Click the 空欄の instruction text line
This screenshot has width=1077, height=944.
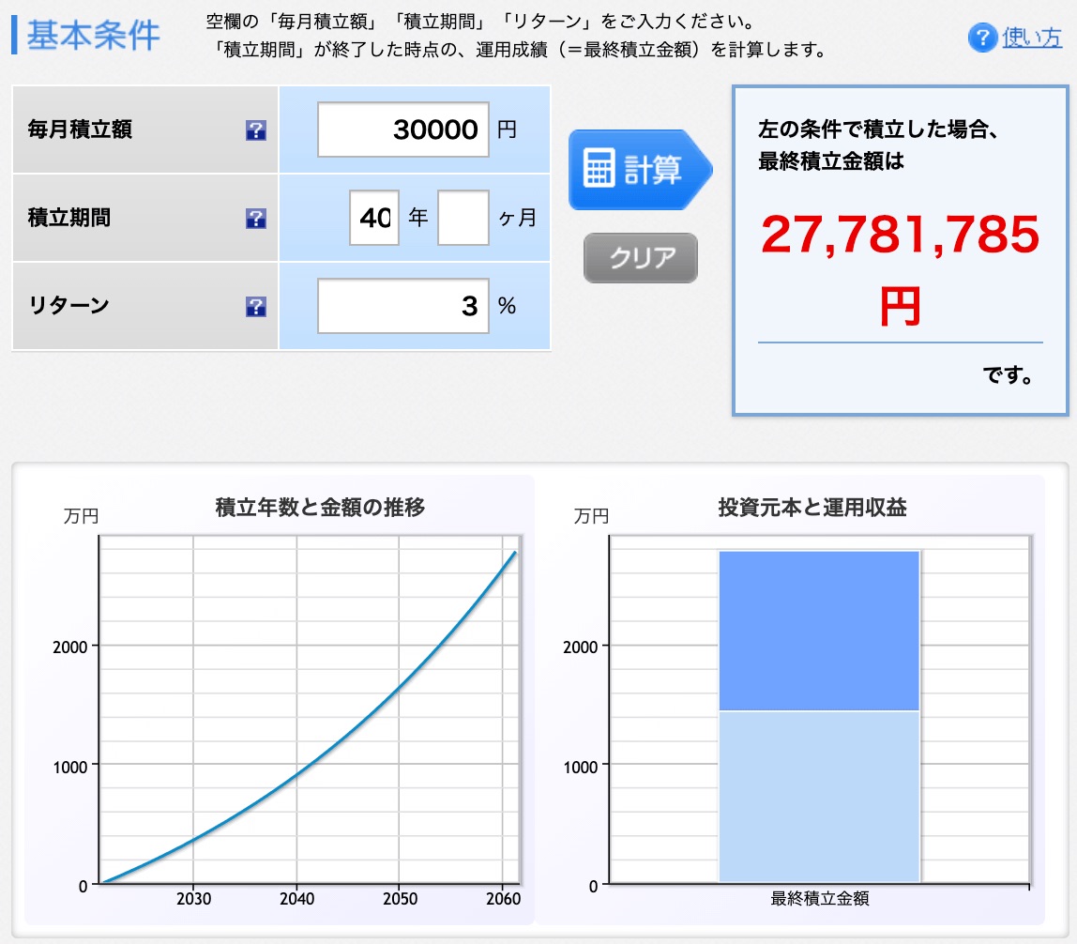coord(480,22)
